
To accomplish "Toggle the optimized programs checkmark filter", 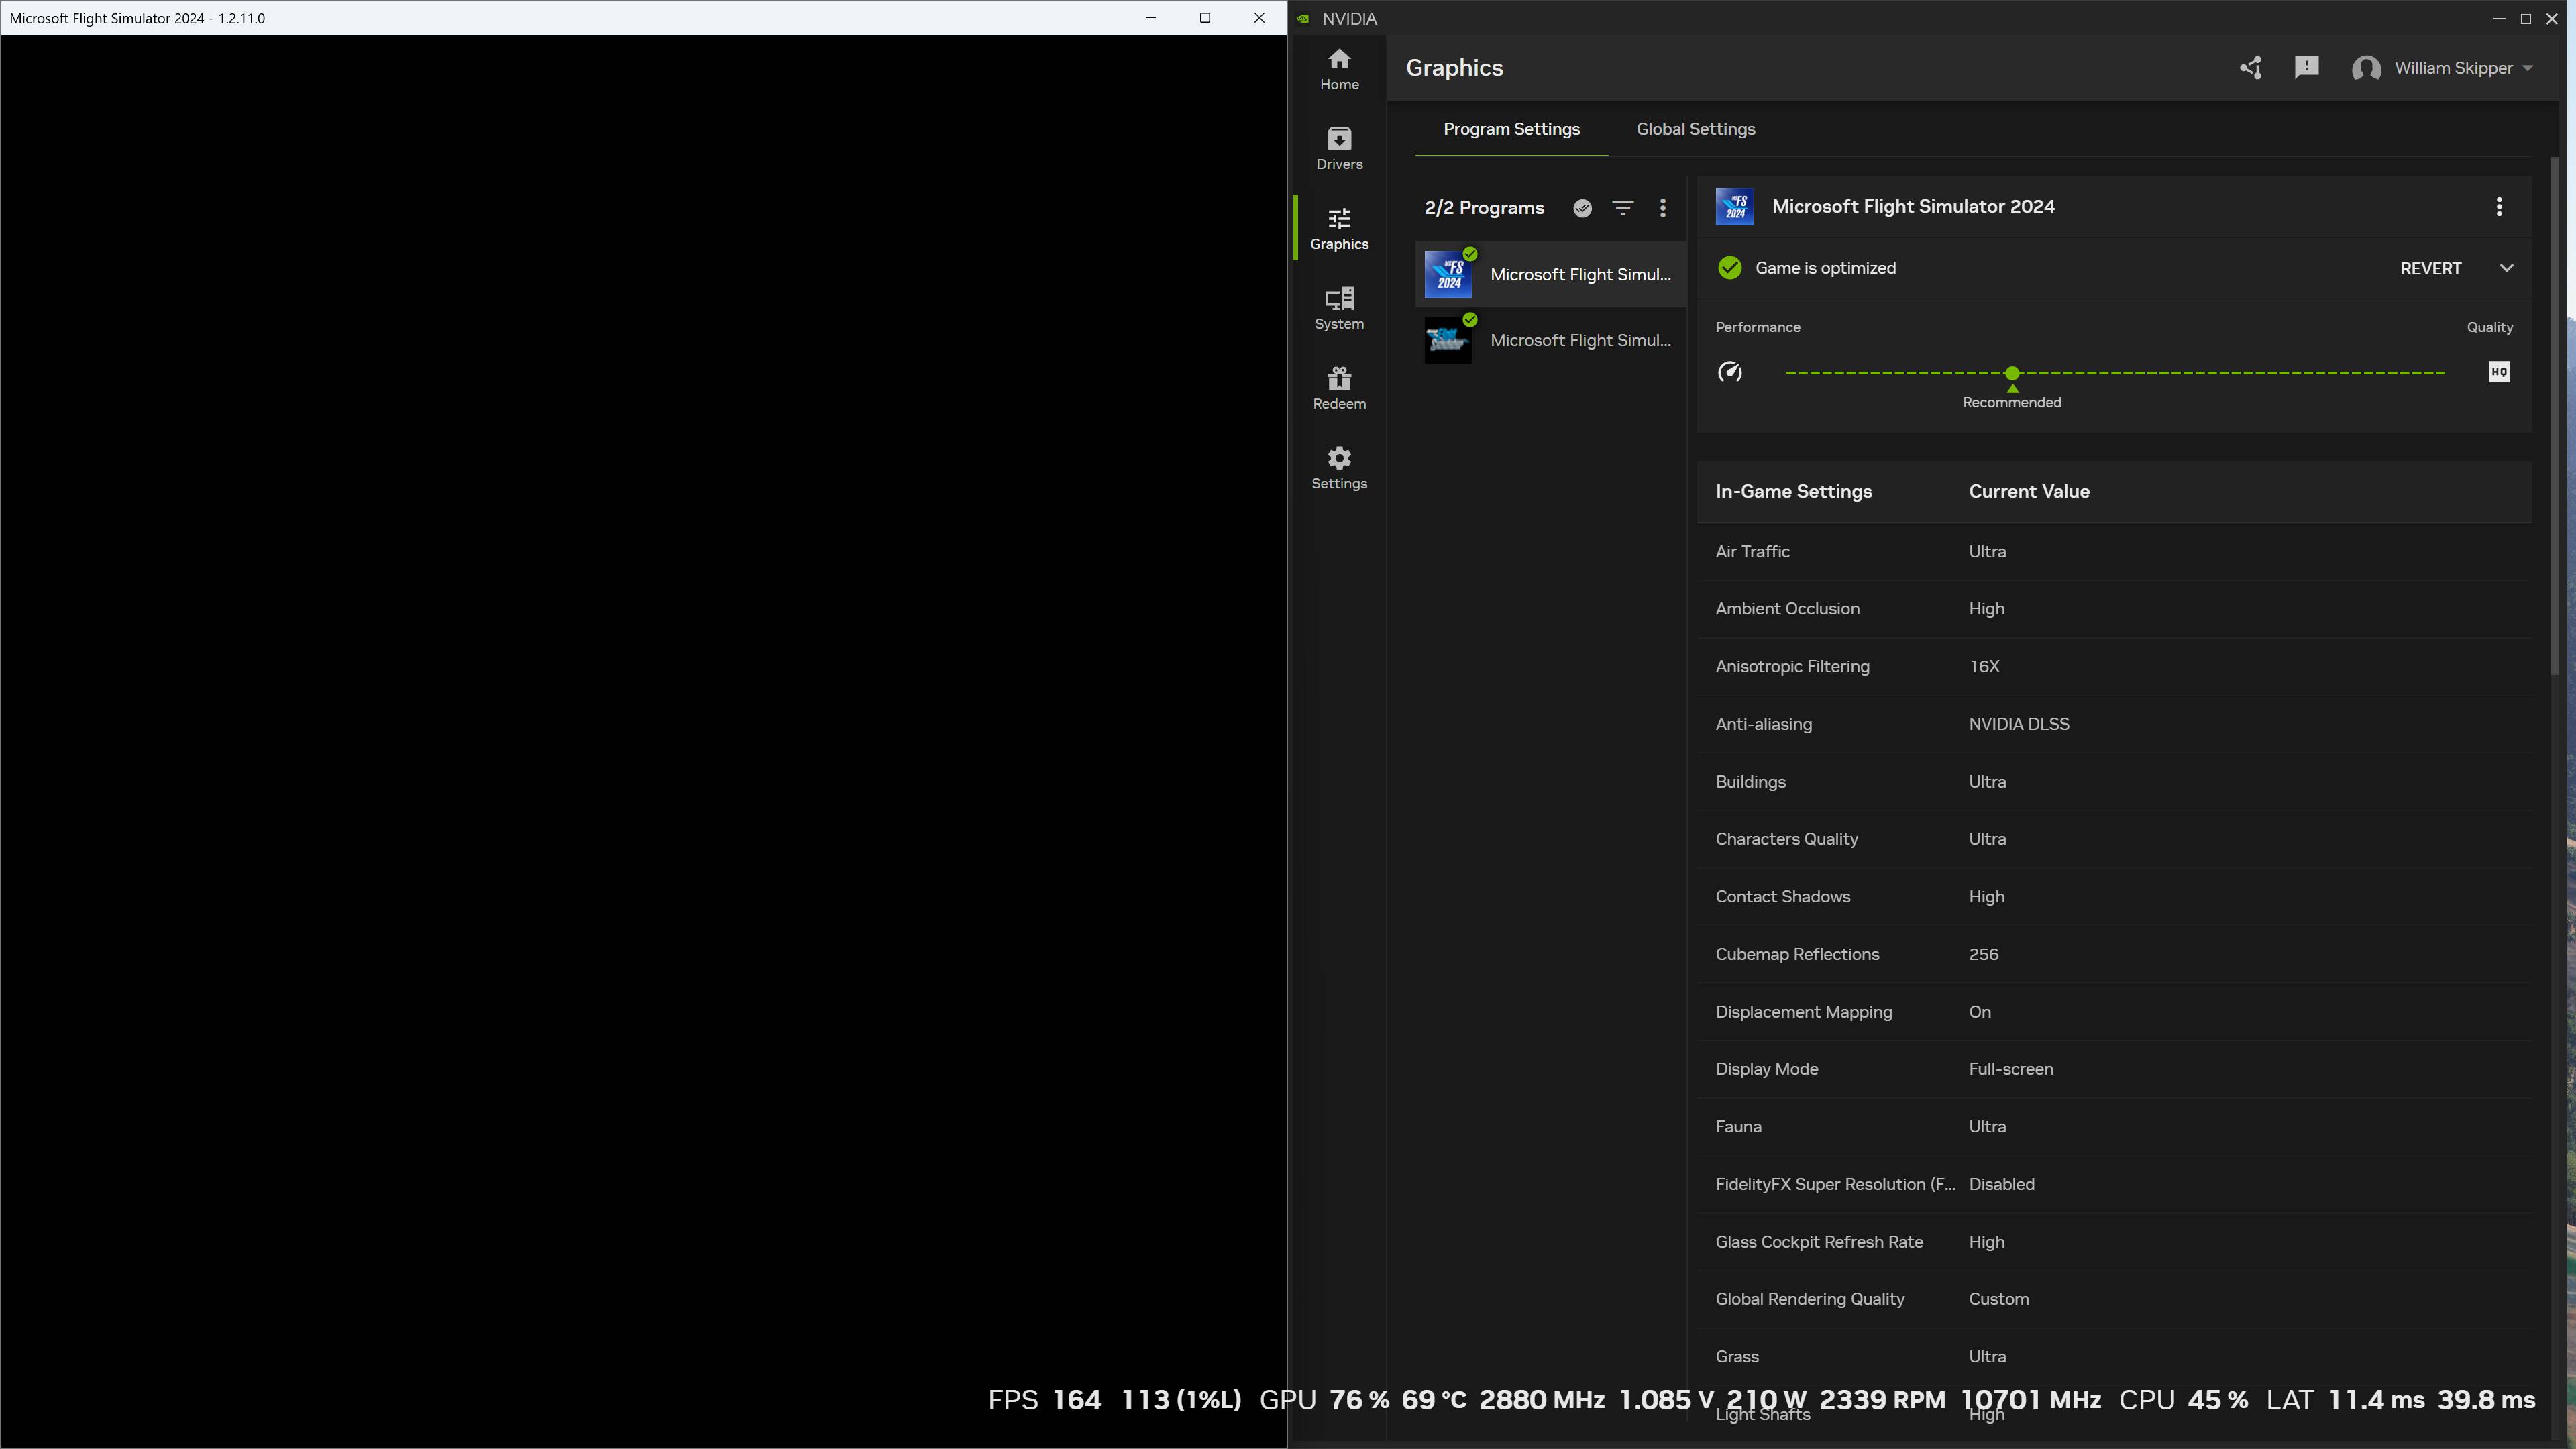I will 1582,208.
